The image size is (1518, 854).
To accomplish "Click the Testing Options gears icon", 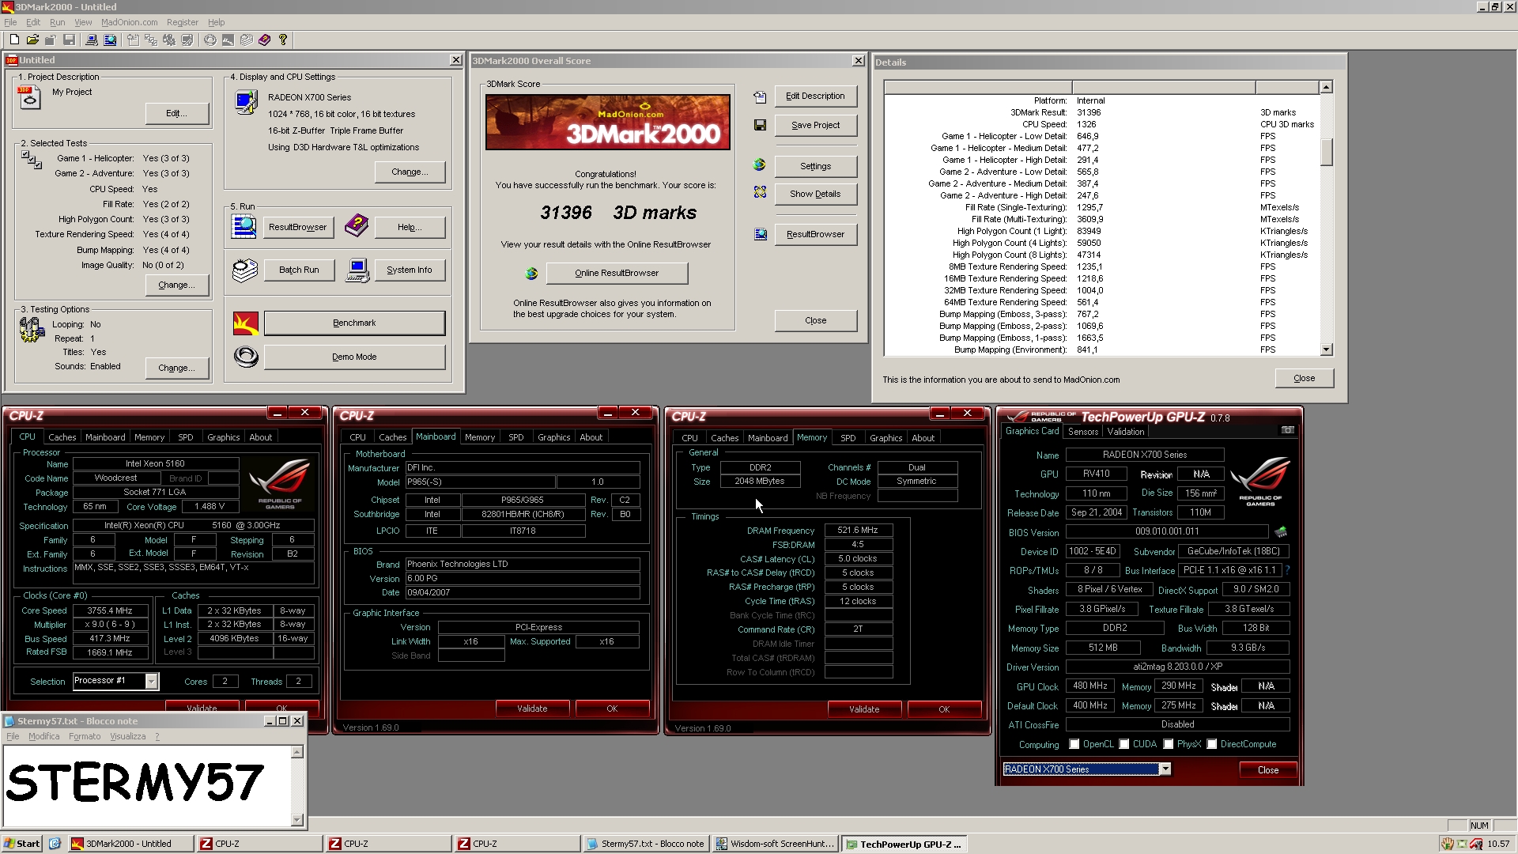I will coord(32,329).
